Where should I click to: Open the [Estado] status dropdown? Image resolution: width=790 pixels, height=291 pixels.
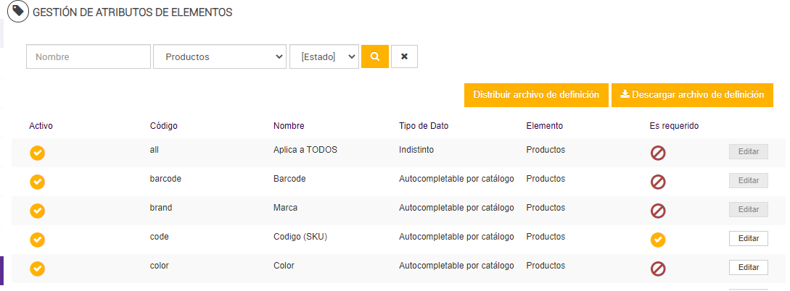tap(324, 56)
